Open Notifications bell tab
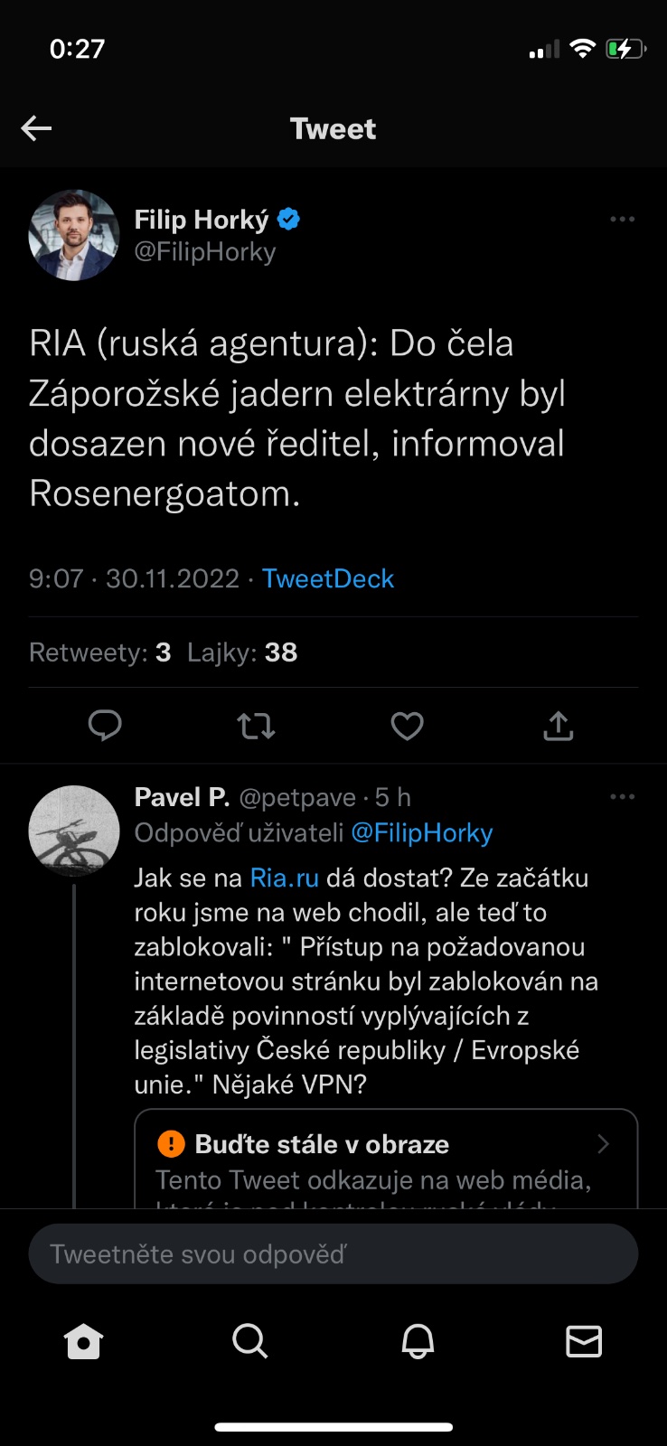This screenshot has height=1446, width=667. pyautogui.click(x=418, y=1342)
